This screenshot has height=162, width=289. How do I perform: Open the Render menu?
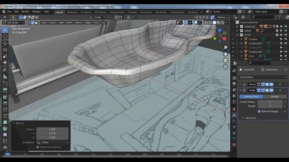tap(25, 12)
